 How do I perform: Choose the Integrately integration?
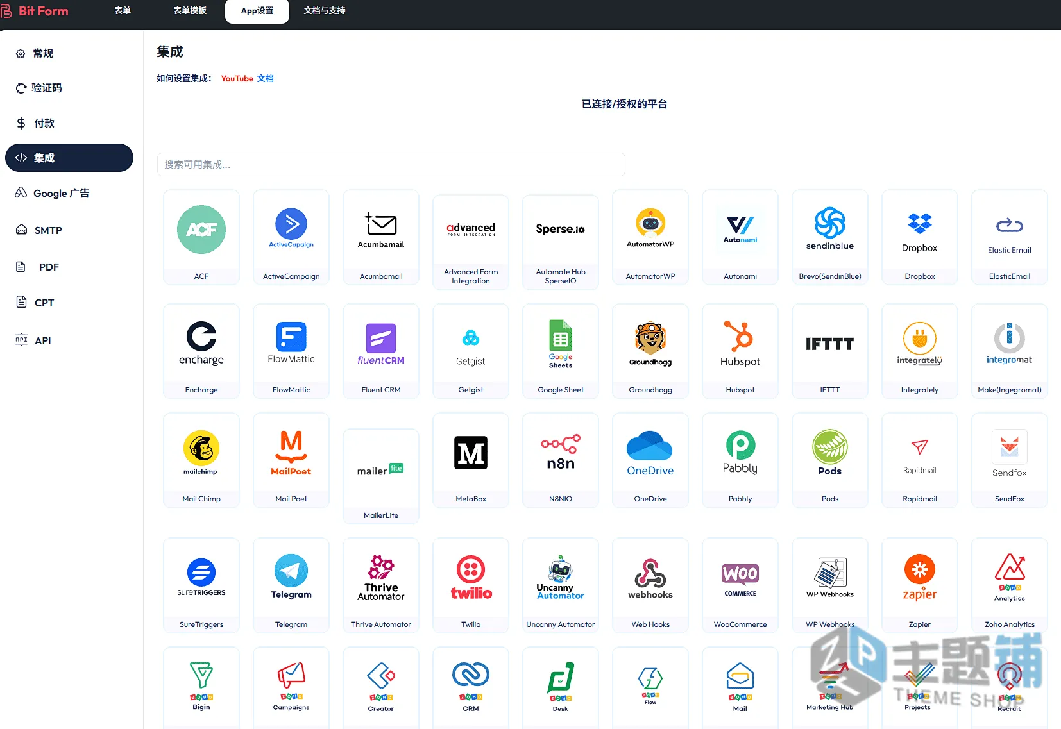[920, 351]
